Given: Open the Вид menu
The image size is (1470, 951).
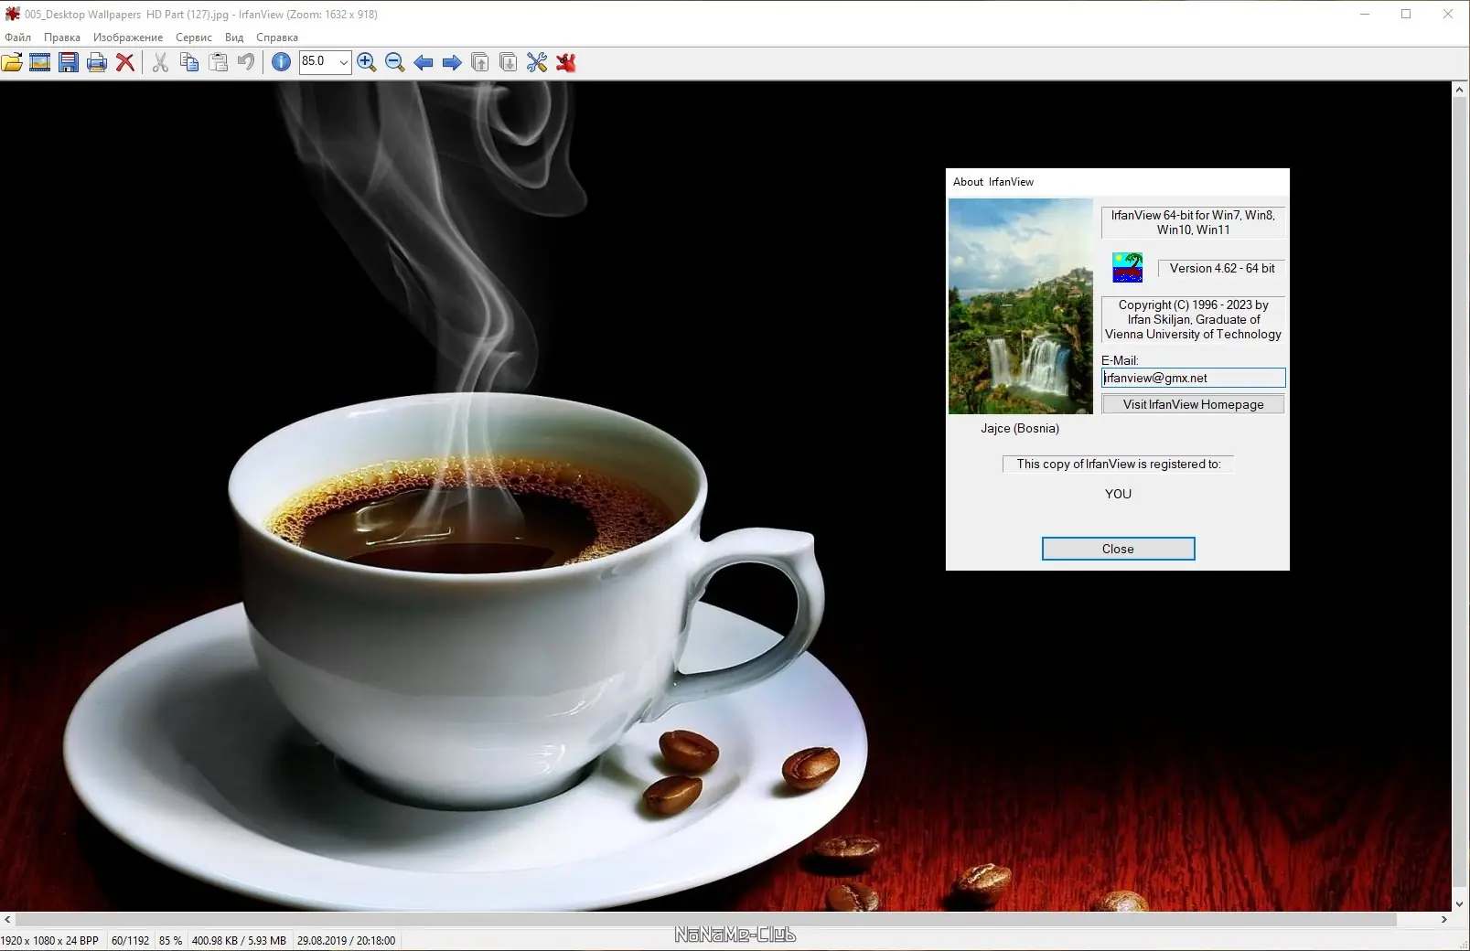Looking at the screenshot, I should pyautogui.click(x=234, y=37).
